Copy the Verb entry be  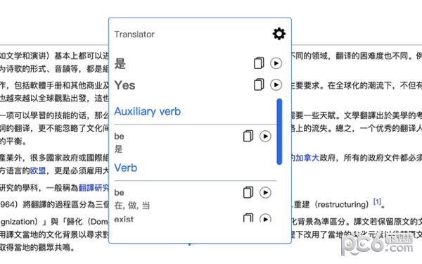tap(248, 192)
